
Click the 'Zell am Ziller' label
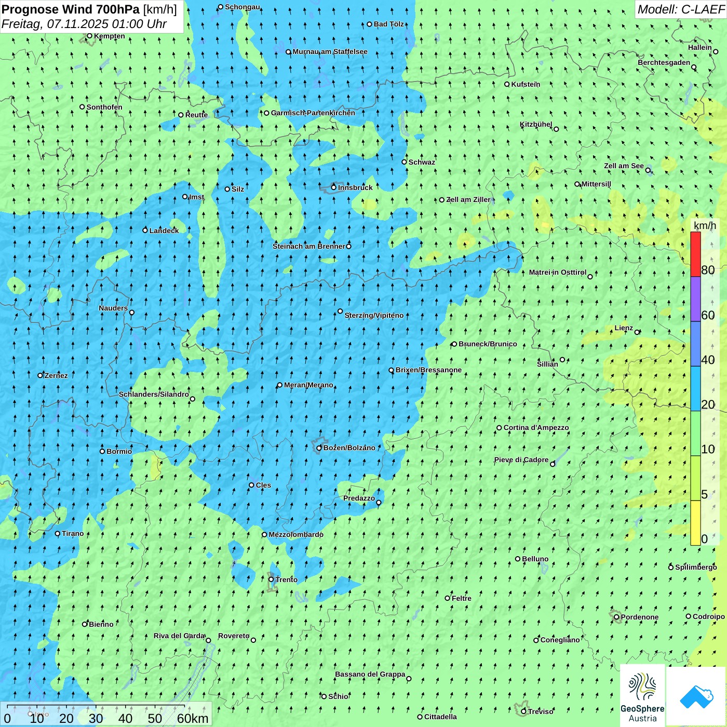[x=468, y=199]
